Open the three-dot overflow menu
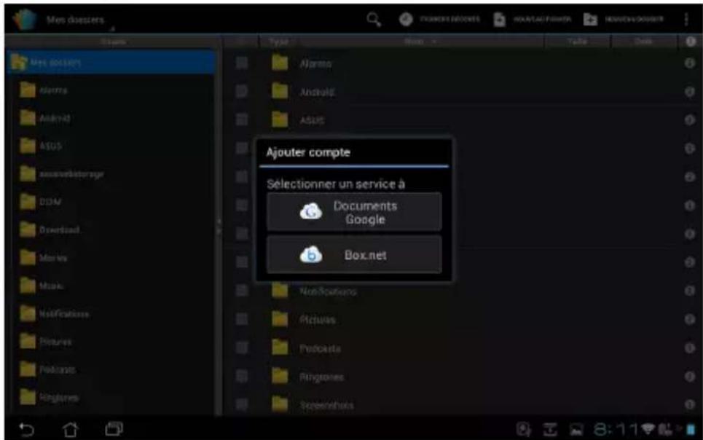The image size is (703, 440). coord(686,19)
